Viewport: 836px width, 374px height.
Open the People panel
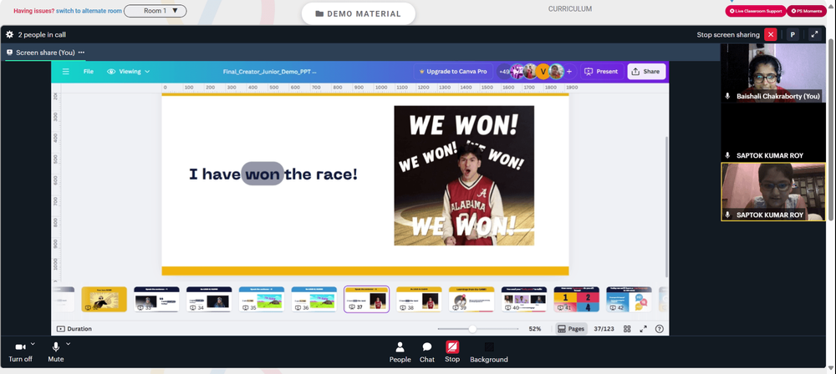click(x=400, y=352)
